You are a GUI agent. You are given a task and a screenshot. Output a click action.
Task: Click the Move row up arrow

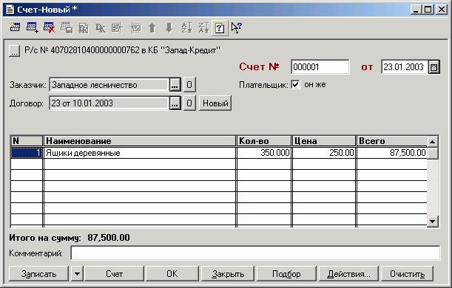[152, 27]
